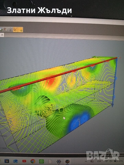Open the blank document taskbar icon

pyautogui.click(x=50, y=162)
